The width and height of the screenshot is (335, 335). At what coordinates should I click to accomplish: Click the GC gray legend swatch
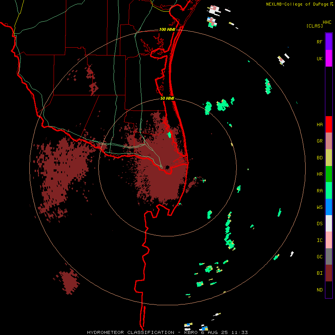[x=329, y=256]
